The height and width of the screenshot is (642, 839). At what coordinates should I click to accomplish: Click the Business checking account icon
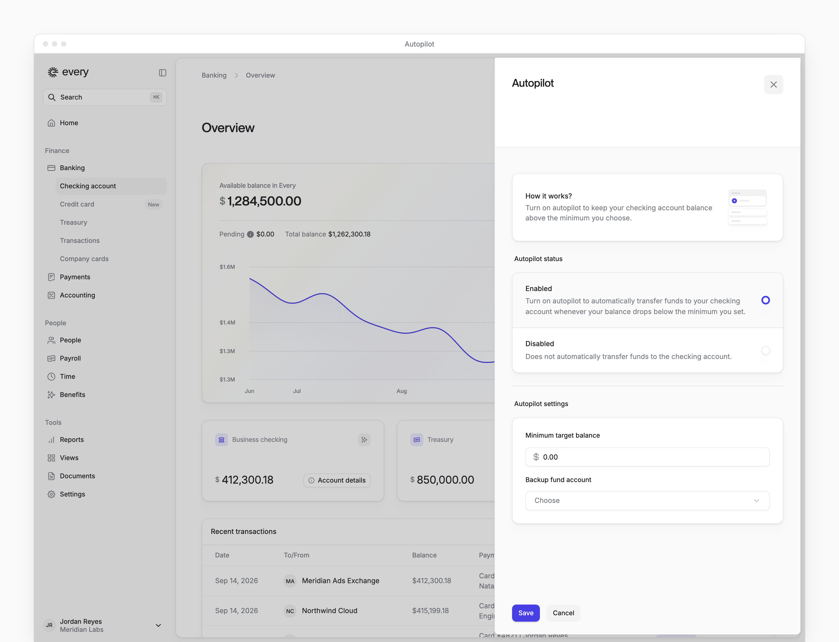(221, 440)
